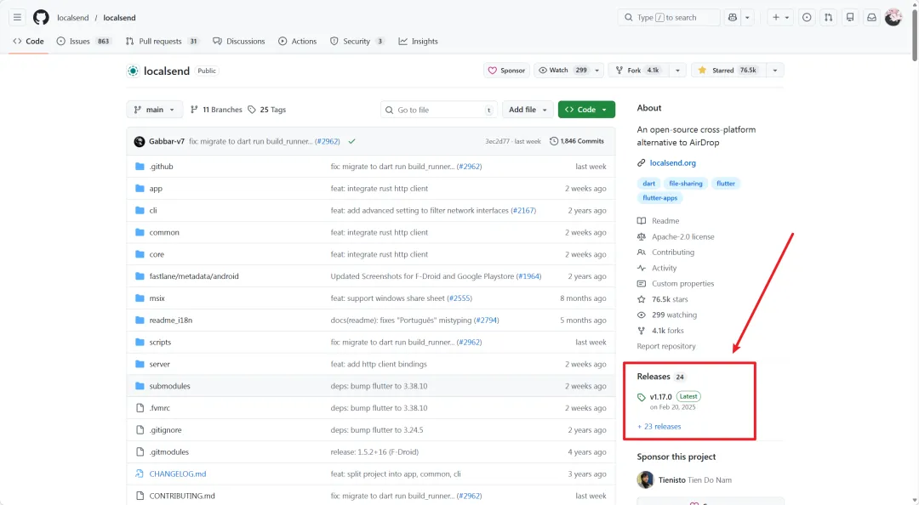Open the cli folder
The height and width of the screenshot is (505, 919).
pyautogui.click(x=153, y=210)
